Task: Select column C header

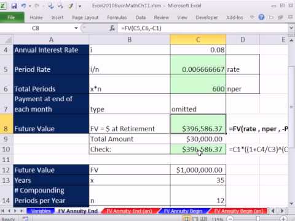Action: click(x=198, y=39)
